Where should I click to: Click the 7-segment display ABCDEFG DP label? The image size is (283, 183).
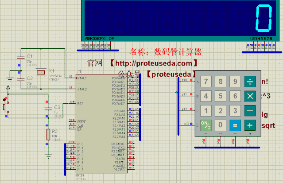pyautogui.click(x=100, y=39)
